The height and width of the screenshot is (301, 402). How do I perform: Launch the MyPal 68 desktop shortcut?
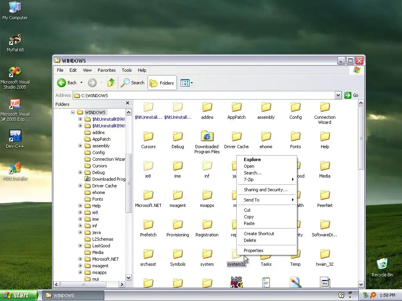15,43
